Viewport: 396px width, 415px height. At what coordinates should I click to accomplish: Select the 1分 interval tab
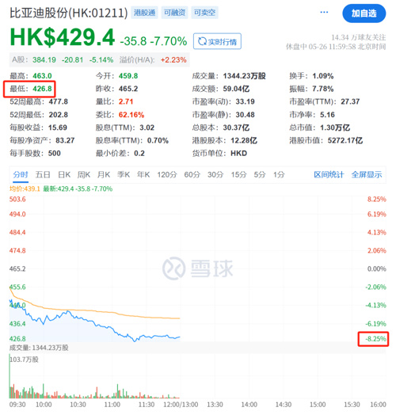click(279, 175)
